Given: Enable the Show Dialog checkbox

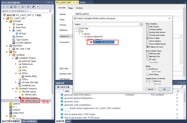Looking at the screenshot, I should tap(147, 74).
